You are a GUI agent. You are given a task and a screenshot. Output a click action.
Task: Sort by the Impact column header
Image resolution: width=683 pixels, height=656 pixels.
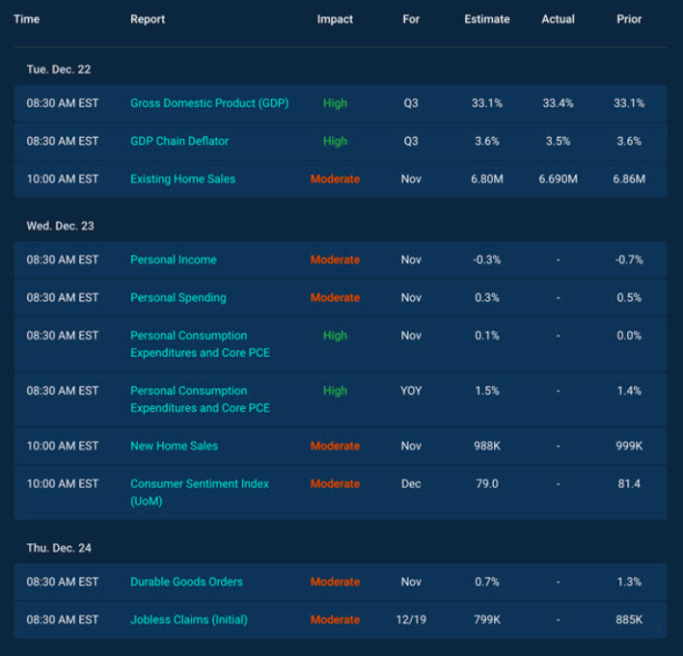point(335,19)
